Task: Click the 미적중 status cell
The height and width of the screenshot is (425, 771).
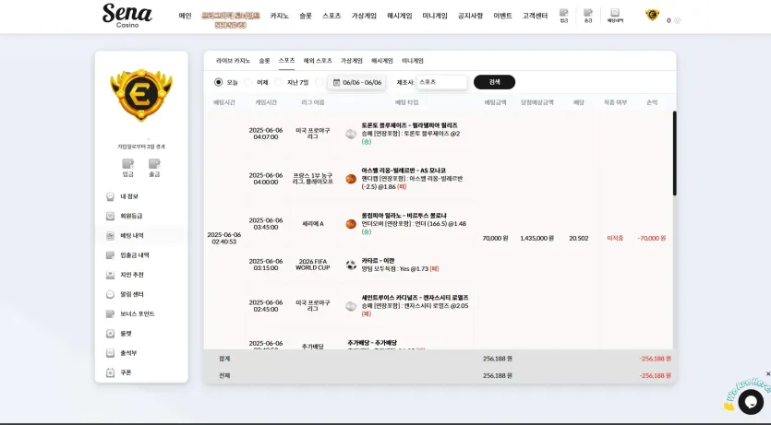Action: [x=615, y=238]
